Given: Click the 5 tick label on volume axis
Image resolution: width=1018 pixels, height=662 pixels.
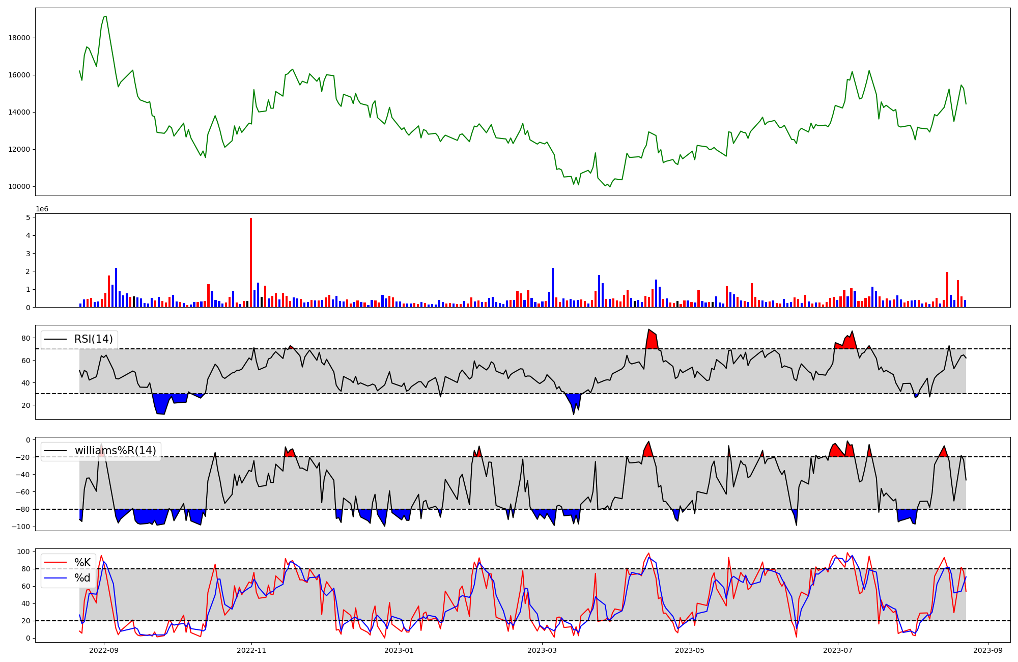Looking at the screenshot, I should [x=28, y=217].
